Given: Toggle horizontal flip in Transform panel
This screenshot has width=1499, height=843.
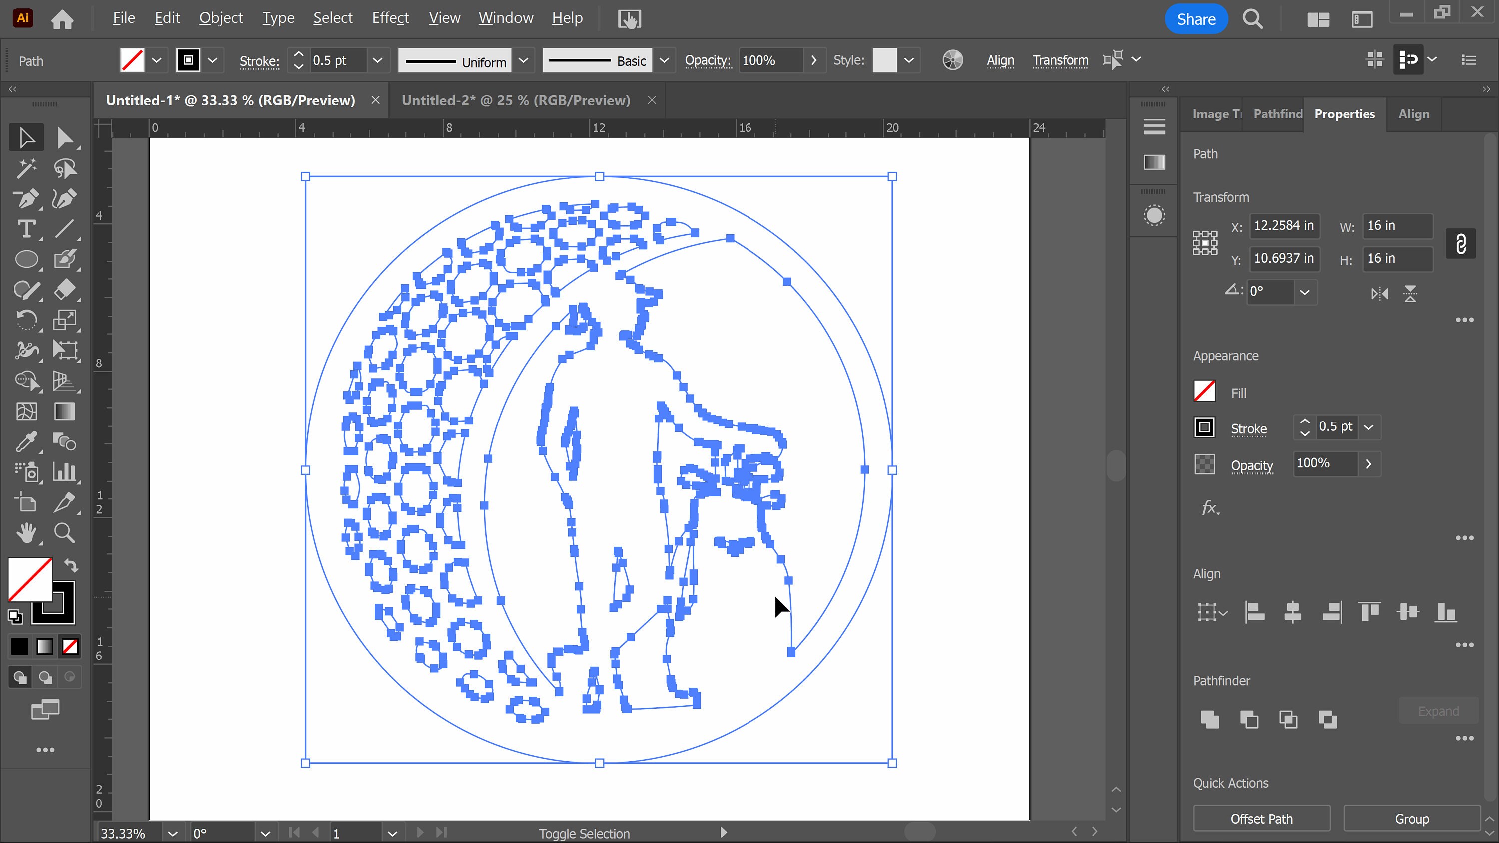Looking at the screenshot, I should (x=1379, y=294).
